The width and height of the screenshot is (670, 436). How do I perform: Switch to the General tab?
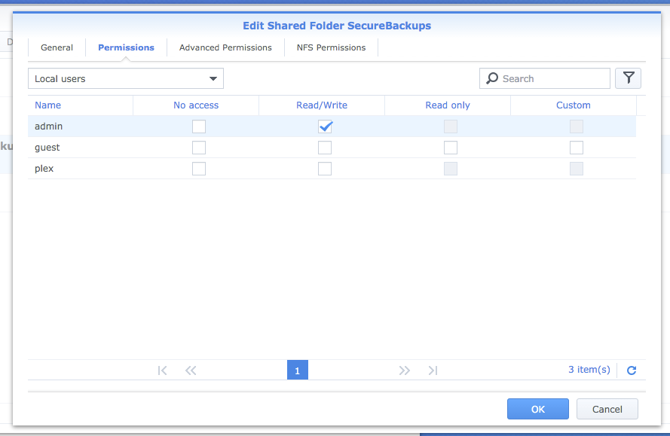pyautogui.click(x=57, y=47)
